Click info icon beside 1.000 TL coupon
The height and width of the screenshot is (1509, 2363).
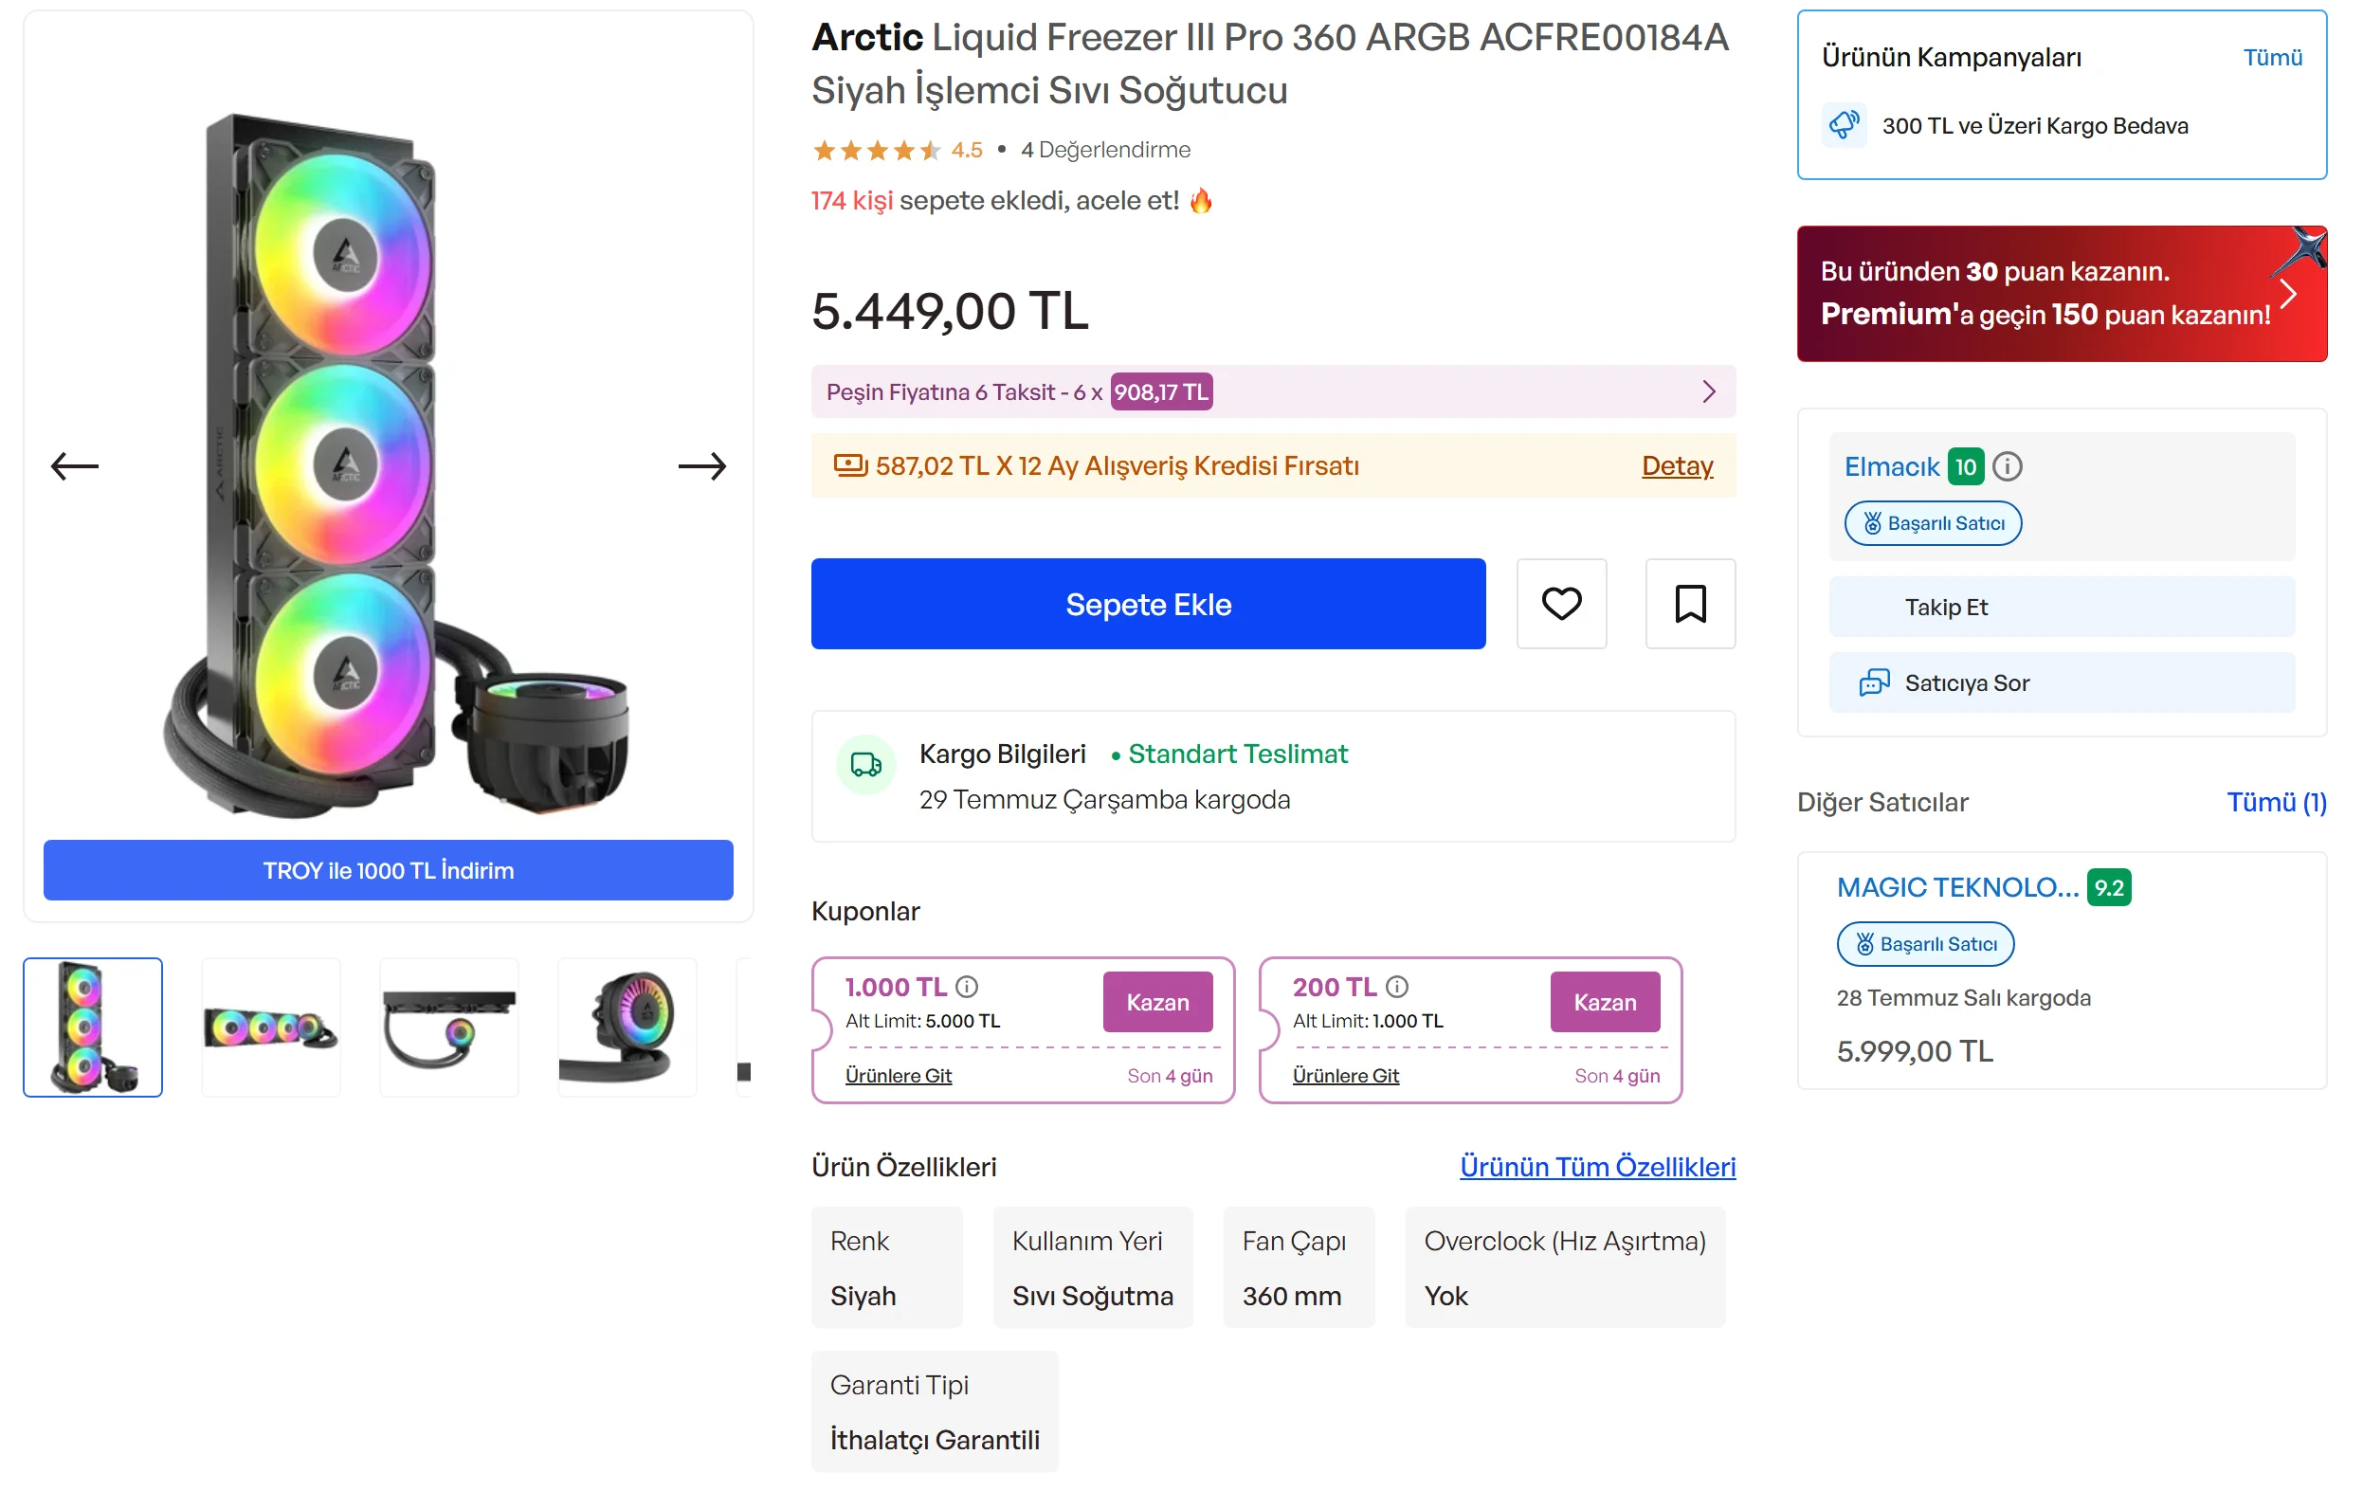(967, 986)
